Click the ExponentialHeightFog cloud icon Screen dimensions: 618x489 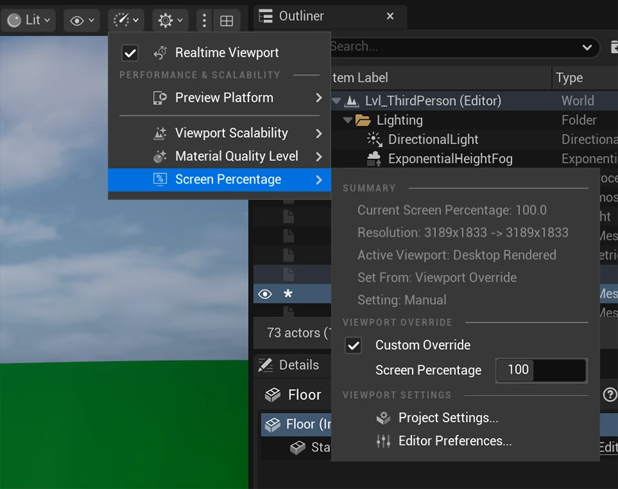tap(373, 158)
